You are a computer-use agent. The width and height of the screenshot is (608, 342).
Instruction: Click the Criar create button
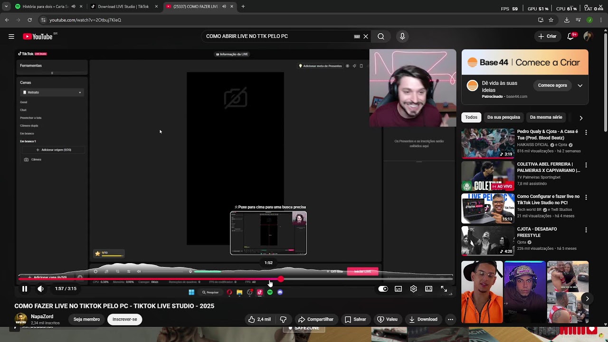pyautogui.click(x=547, y=37)
